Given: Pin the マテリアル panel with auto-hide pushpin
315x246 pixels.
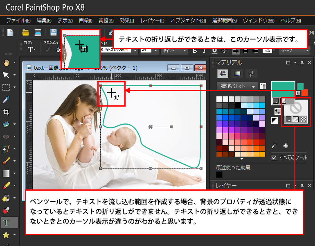Looking at the screenshot, I should point(302,63).
